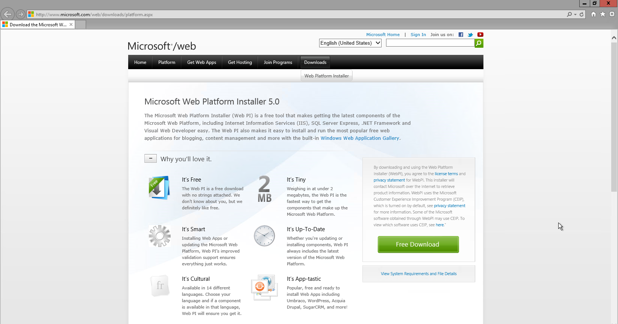
Task: Click the Join us on: label
Action: (442, 35)
